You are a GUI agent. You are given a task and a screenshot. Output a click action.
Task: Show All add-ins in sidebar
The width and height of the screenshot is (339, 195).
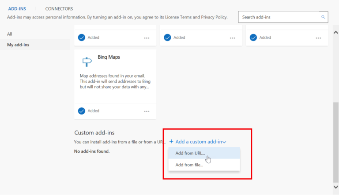point(10,34)
